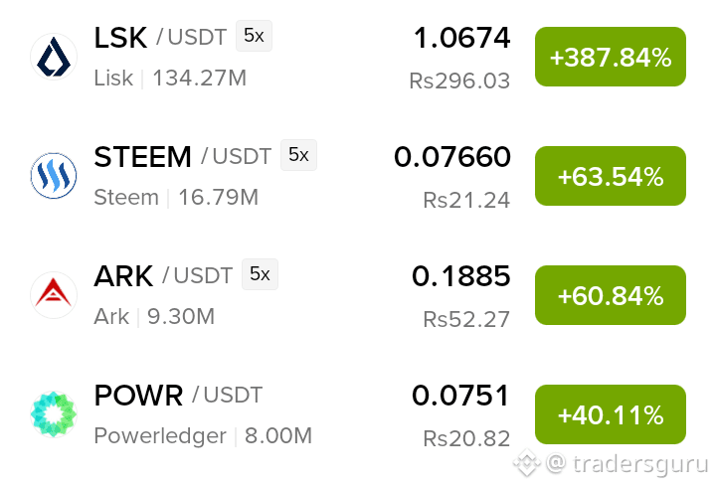716x488 pixels.
Task: Open the tradersguru watermark handle
Action: pyautogui.click(x=626, y=464)
